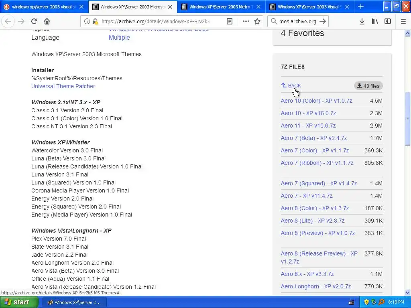
Task: Select the Windows XP\Server taskbar button
Action: 74,302
